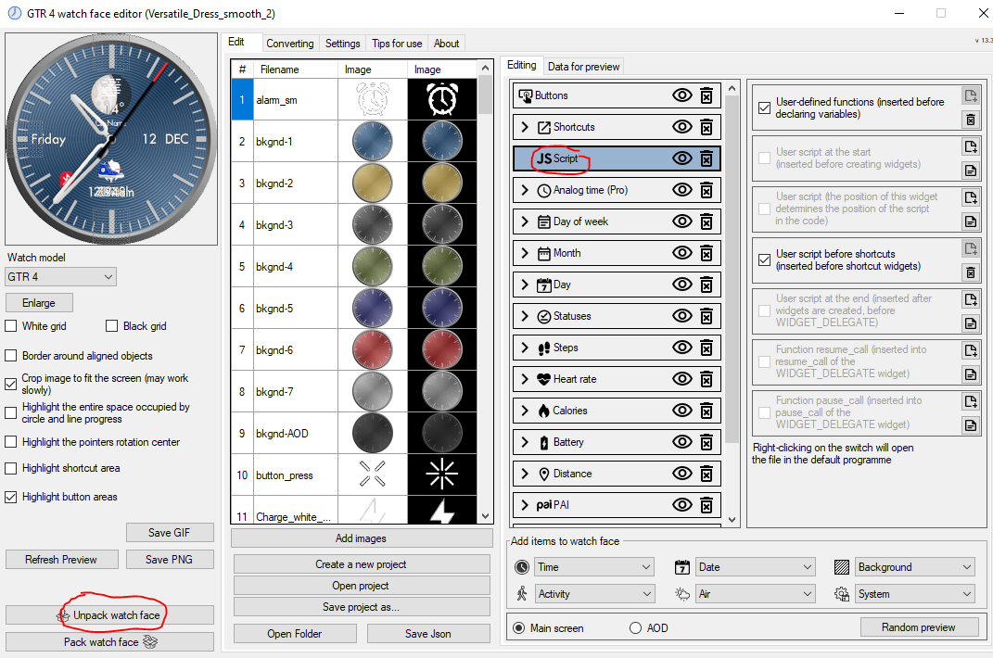Switch to the Converting tab
The width and height of the screenshot is (993, 658).
[290, 43]
